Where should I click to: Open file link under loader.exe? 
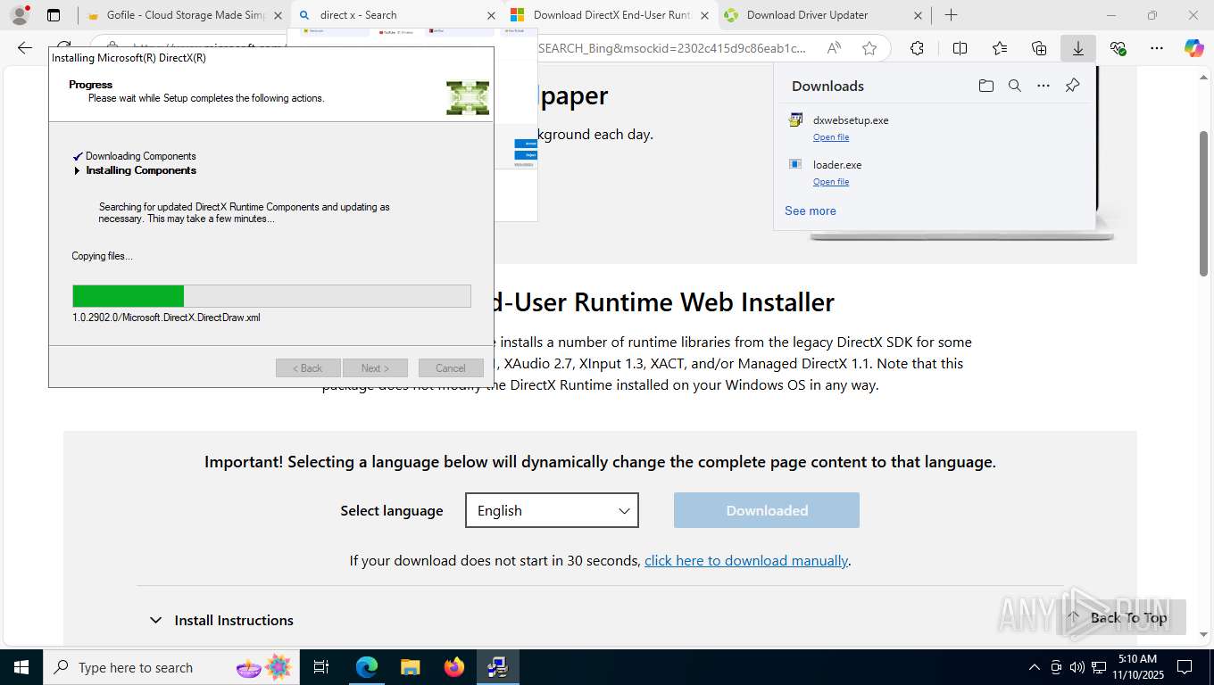(831, 182)
